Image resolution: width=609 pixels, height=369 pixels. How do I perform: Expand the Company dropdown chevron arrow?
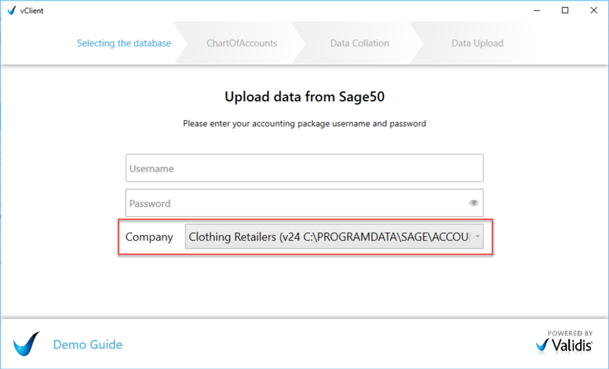point(477,236)
